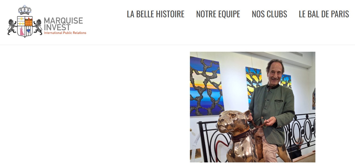Click the orange building in the crest shield

29,21
